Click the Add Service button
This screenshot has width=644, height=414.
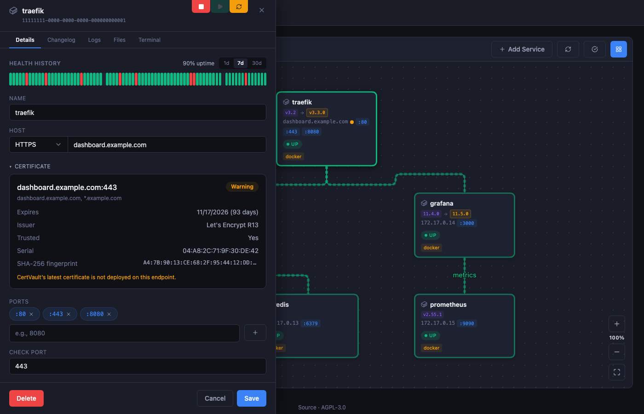(x=522, y=49)
